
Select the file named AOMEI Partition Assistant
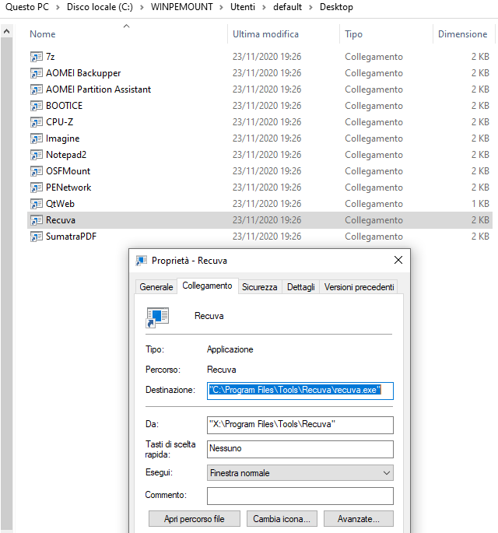(x=98, y=89)
